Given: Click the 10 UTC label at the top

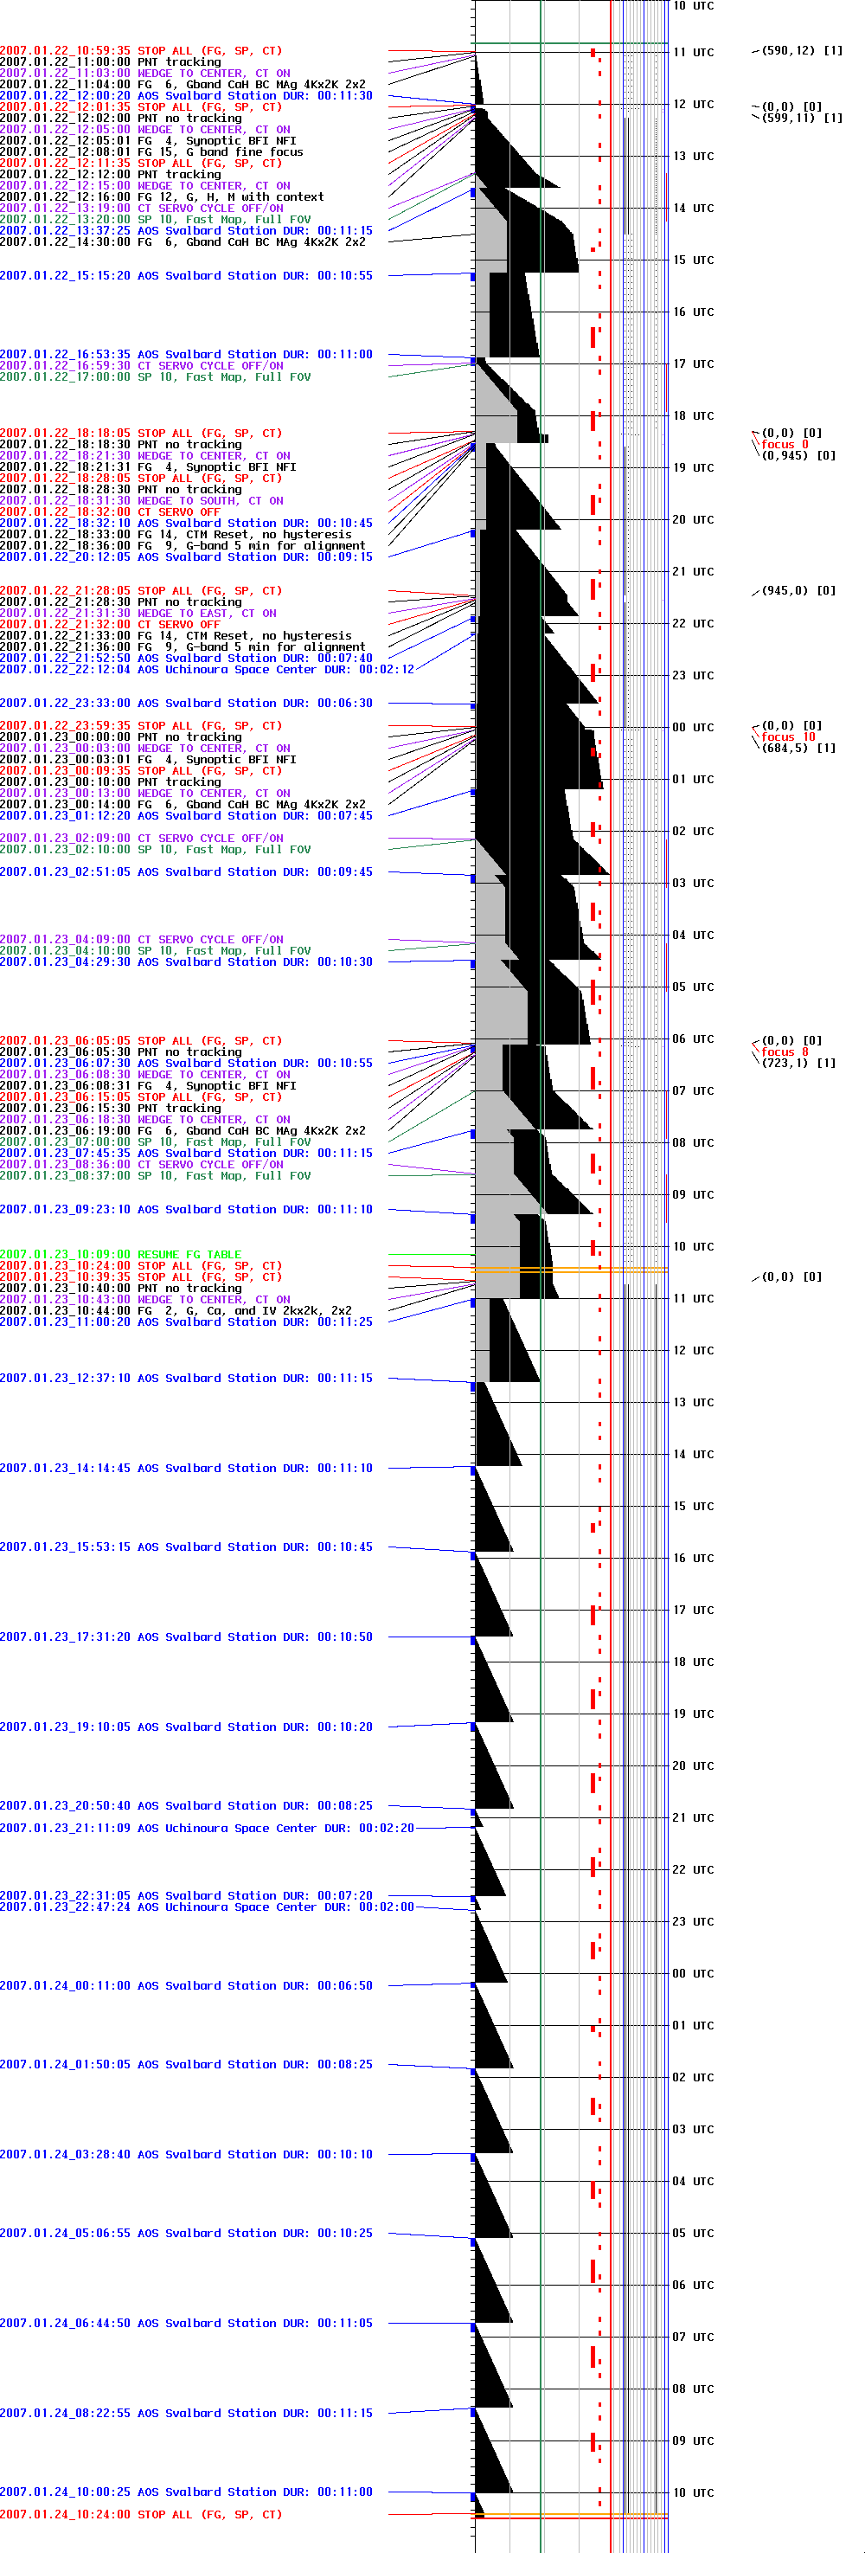Looking at the screenshot, I should pyautogui.click(x=693, y=6).
